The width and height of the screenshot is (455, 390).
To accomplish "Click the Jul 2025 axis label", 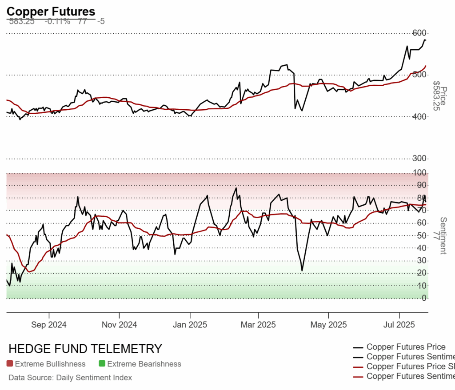I will pyautogui.click(x=399, y=324).
